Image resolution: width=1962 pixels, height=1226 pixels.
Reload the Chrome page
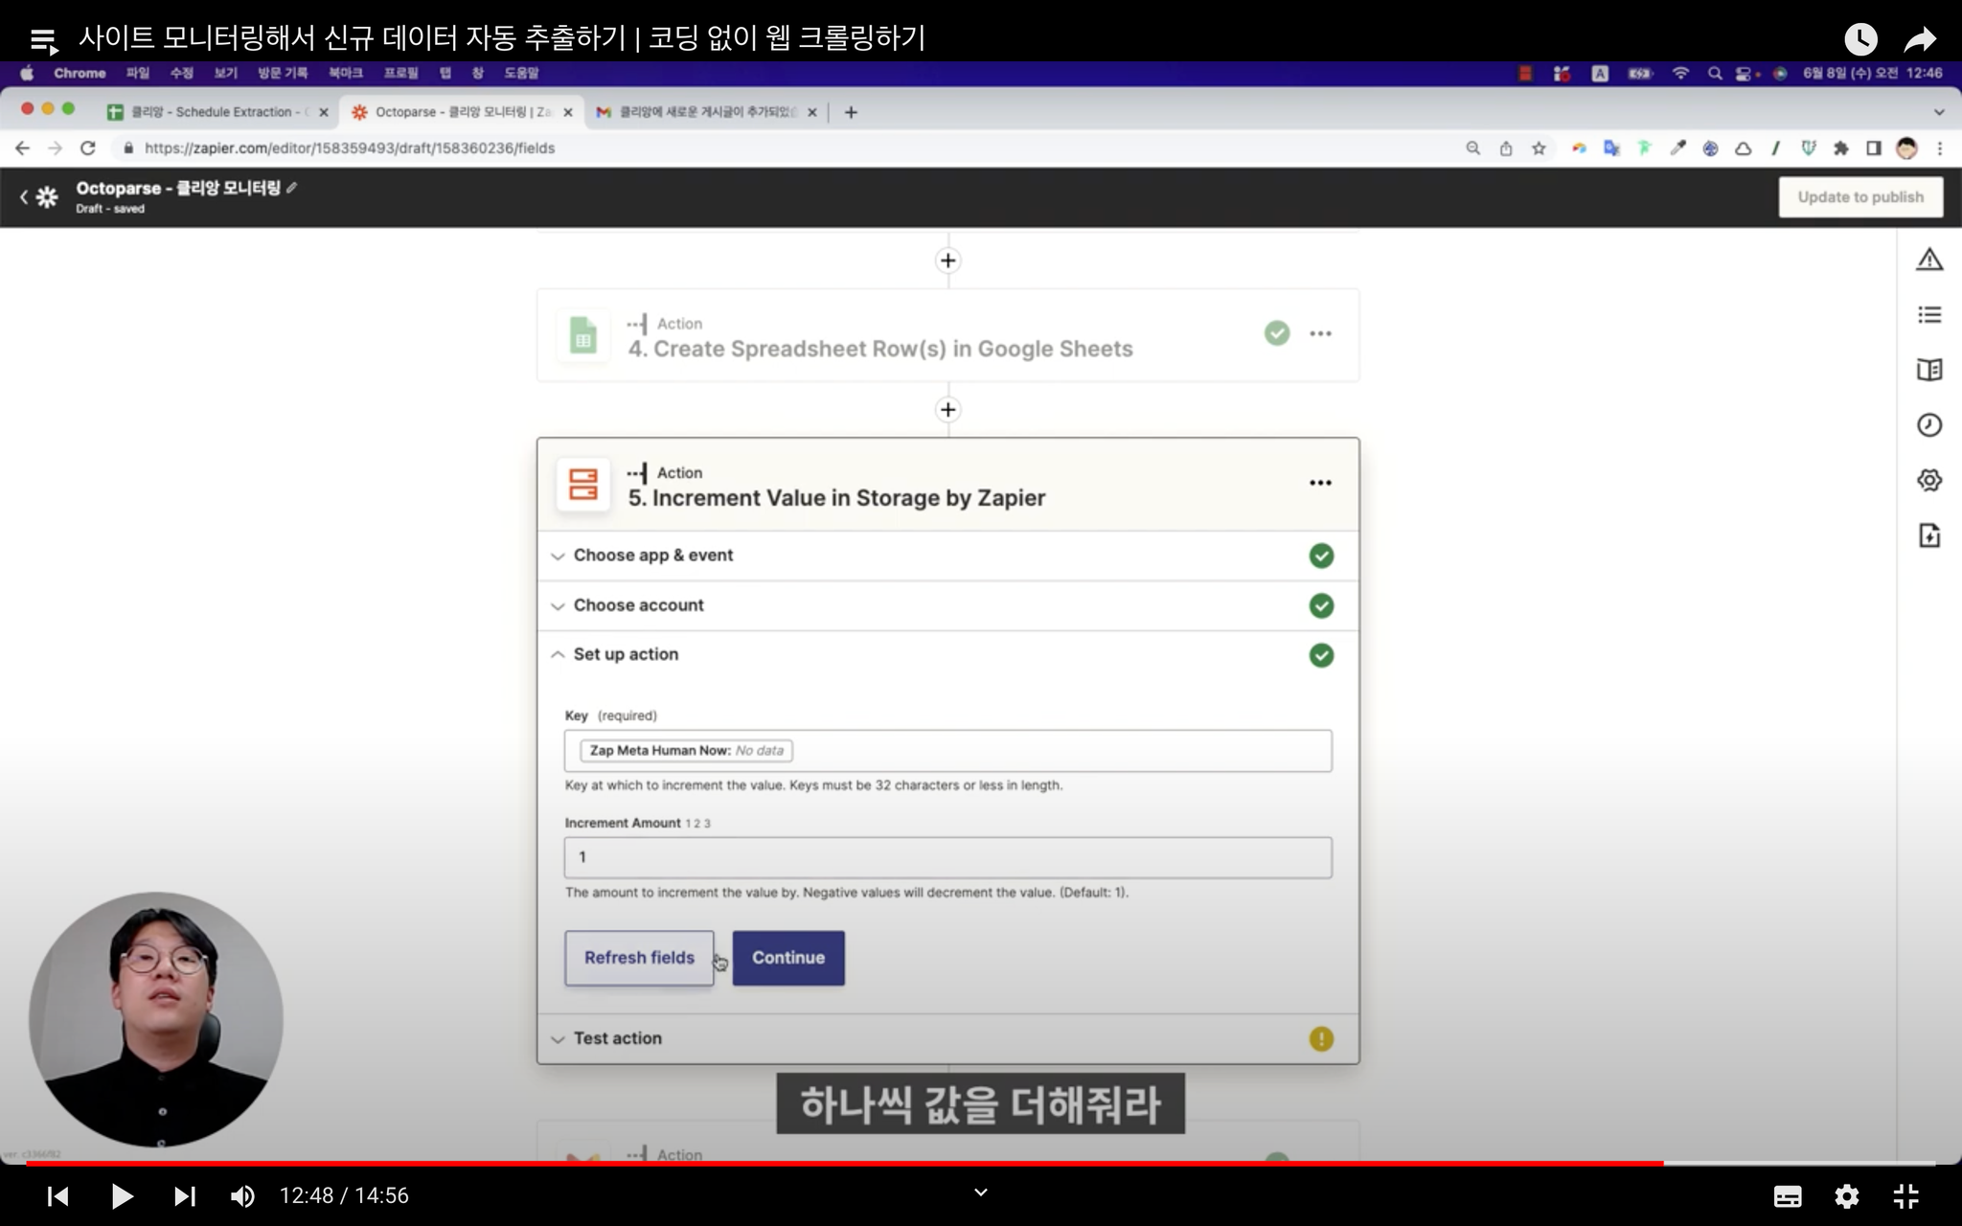(x=88, y=148)
